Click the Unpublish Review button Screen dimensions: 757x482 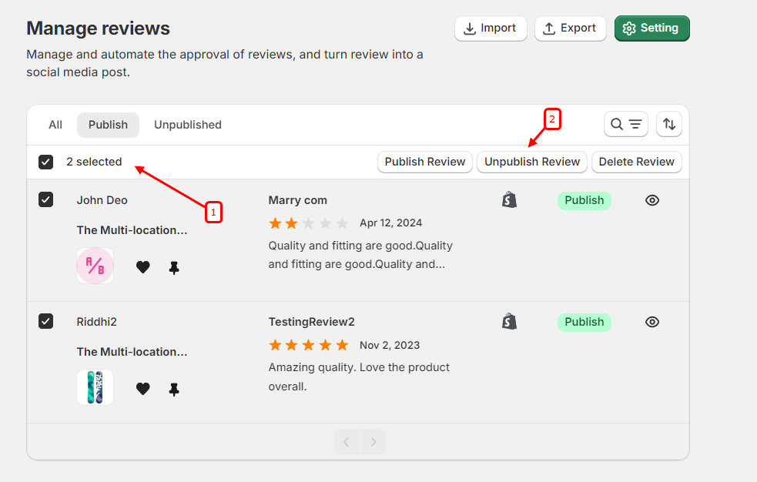click(x=532, y=162)
